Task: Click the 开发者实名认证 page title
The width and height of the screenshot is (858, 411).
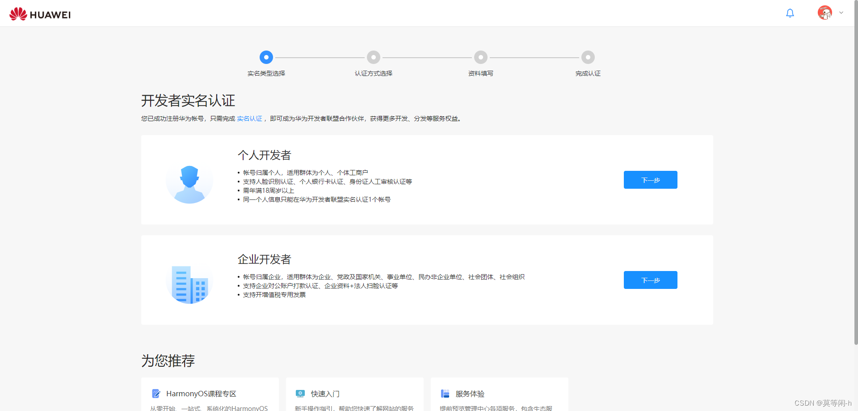Action: [x=188, y=101]
